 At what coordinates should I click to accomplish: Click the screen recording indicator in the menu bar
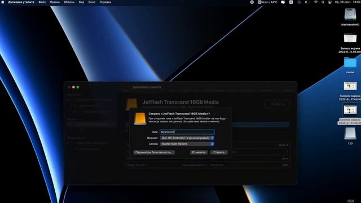click(252, 2)
